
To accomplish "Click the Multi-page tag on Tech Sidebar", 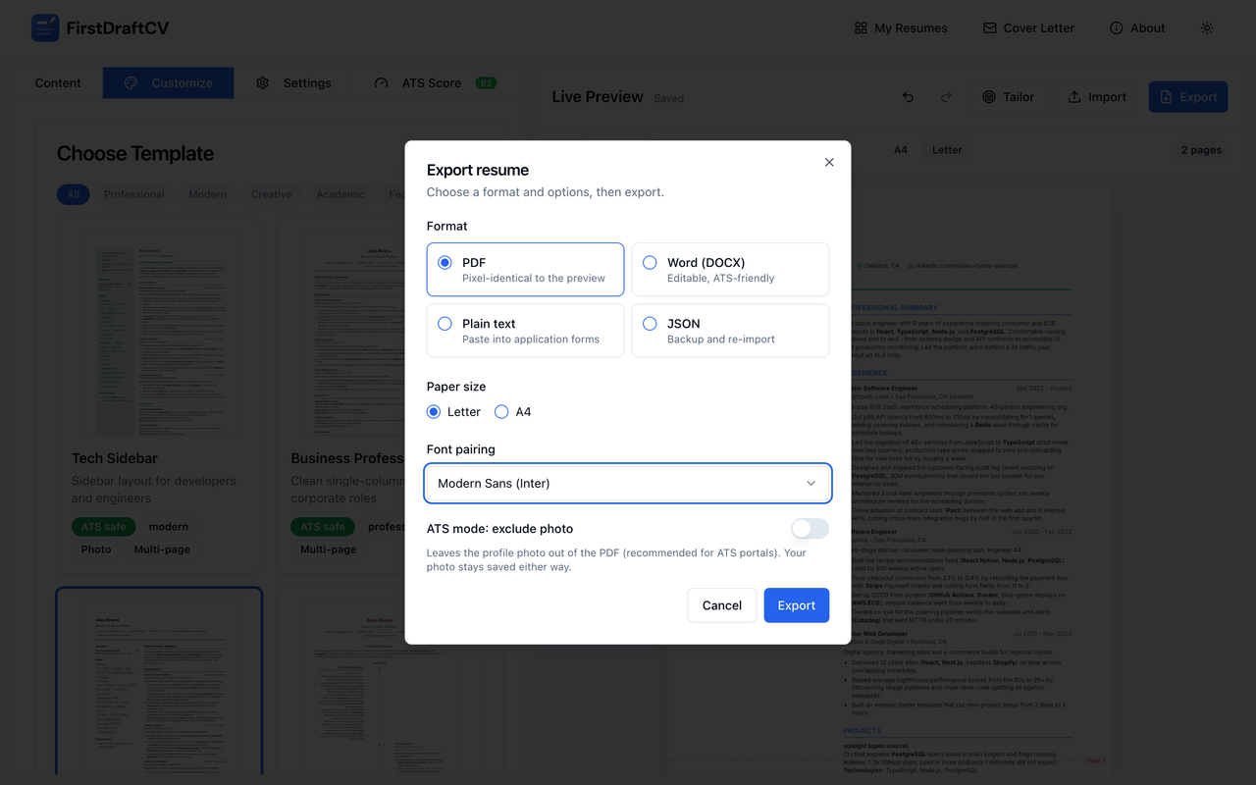I will [x=162, y=549].
